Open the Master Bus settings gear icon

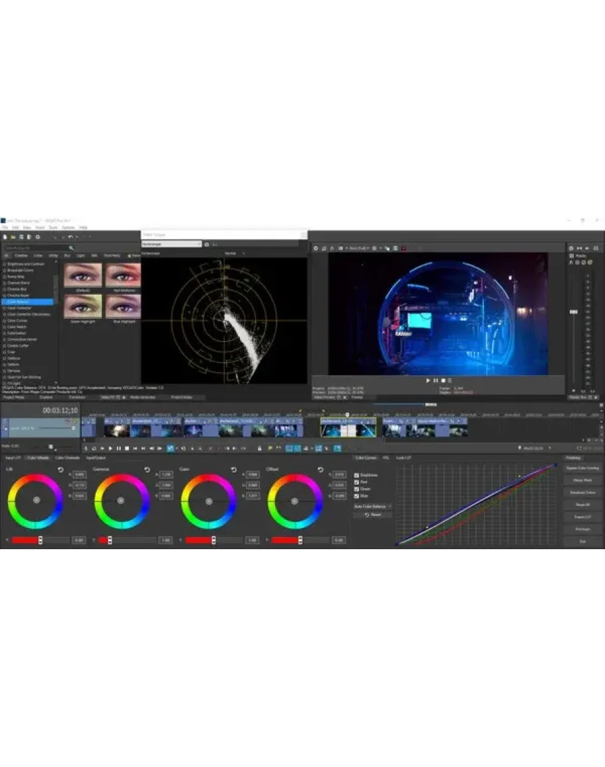pyautogui.click(x=571, y=248)
